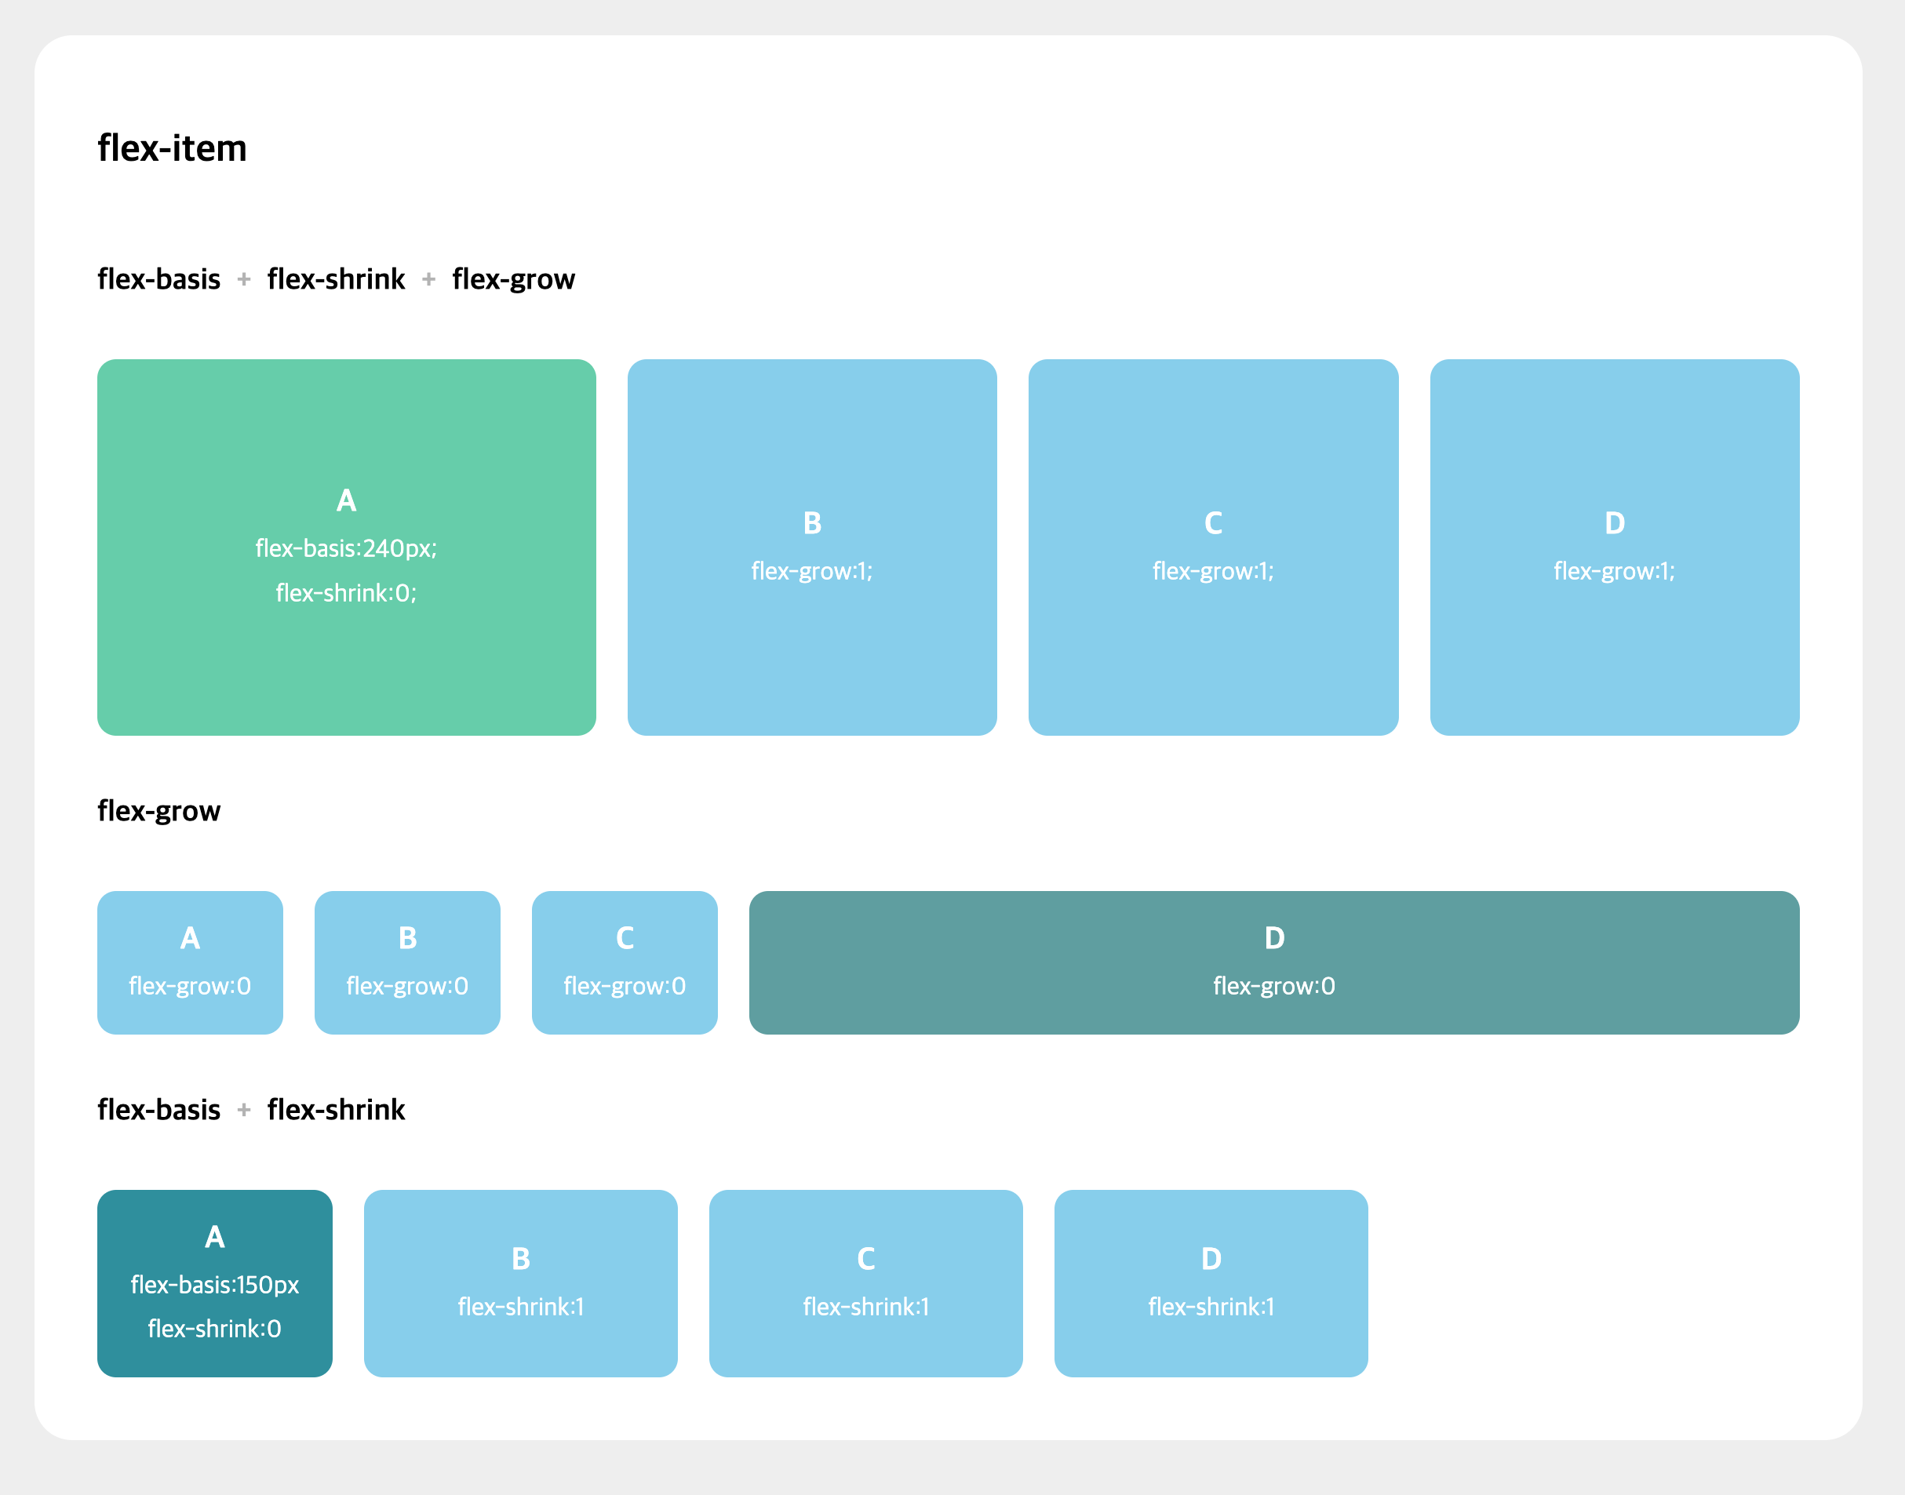The height and width of the screenshot is (1495, 1905).
Task: Click flex-basis in the last section heading
Action: tap(158, 1110)
